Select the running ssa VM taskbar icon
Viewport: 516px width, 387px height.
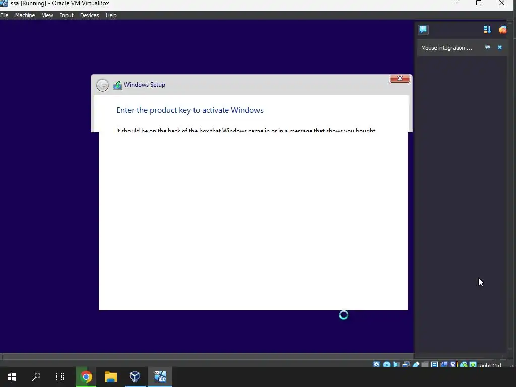tap(160, 377)
